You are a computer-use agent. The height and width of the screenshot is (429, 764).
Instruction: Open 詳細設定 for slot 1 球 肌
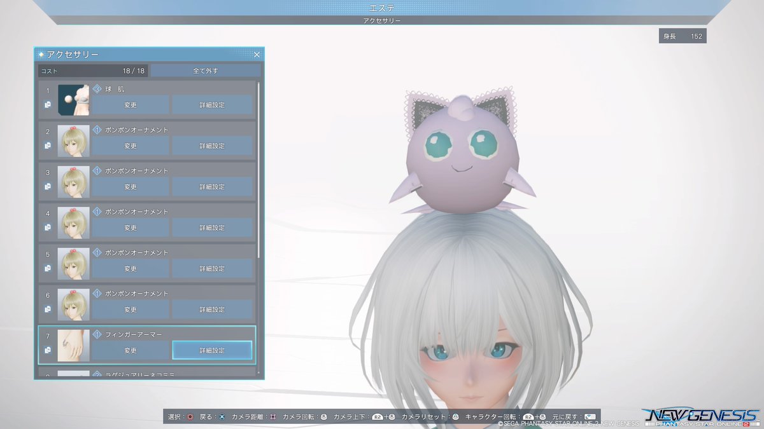point(212,105)
